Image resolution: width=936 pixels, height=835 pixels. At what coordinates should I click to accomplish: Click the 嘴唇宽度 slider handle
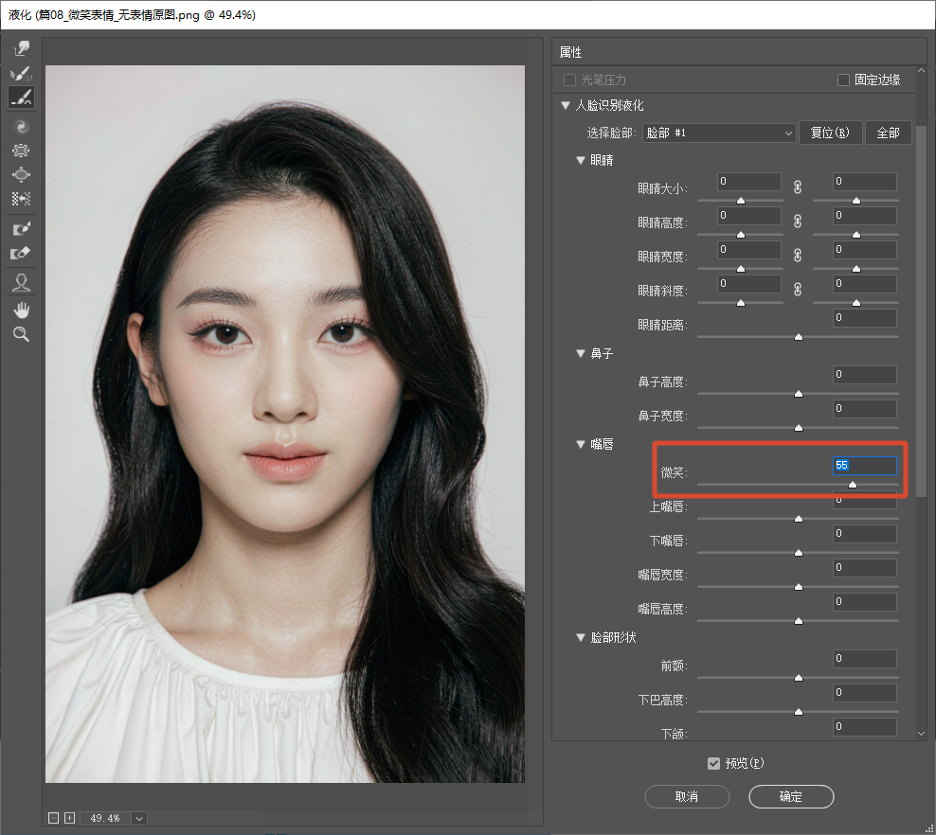pos(799,588)
